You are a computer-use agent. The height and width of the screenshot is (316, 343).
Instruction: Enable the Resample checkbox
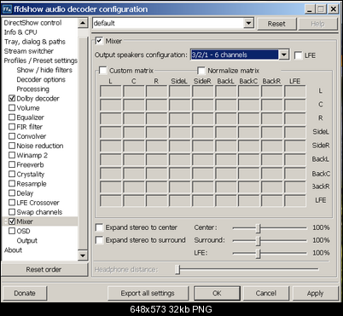(12, 184)
